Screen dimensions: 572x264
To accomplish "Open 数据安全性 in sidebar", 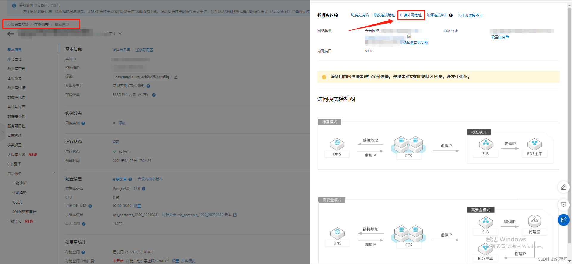I will (x=16, y=117).
